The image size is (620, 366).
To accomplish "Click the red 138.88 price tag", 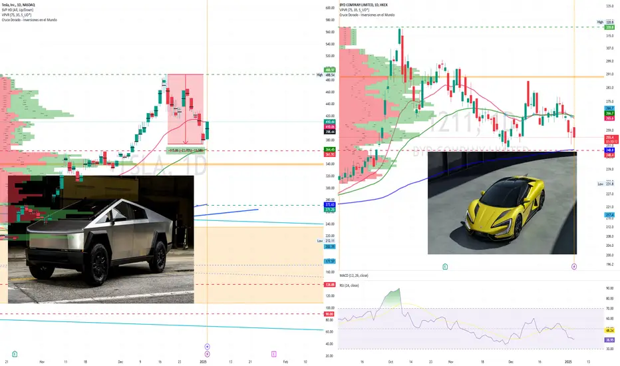I will tap(330, 285).
